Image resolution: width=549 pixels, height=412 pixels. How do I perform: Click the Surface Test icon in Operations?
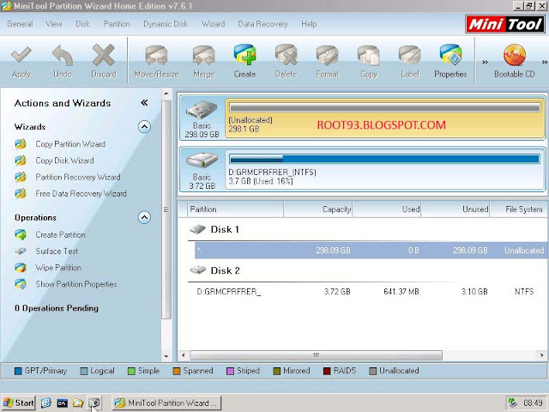click(21, 251)
